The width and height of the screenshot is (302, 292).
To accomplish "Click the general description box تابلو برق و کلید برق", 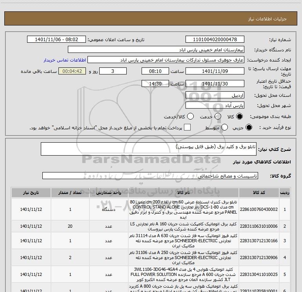I will tap(149, 149).
